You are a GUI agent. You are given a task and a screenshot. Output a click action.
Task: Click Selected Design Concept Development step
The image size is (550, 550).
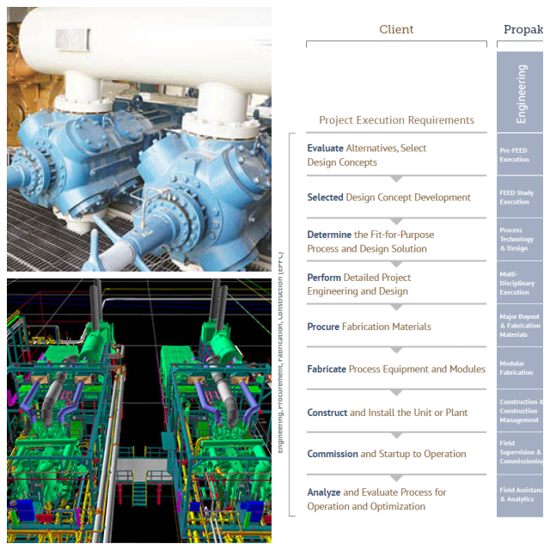pyautogui.click(x=388, y=197)
